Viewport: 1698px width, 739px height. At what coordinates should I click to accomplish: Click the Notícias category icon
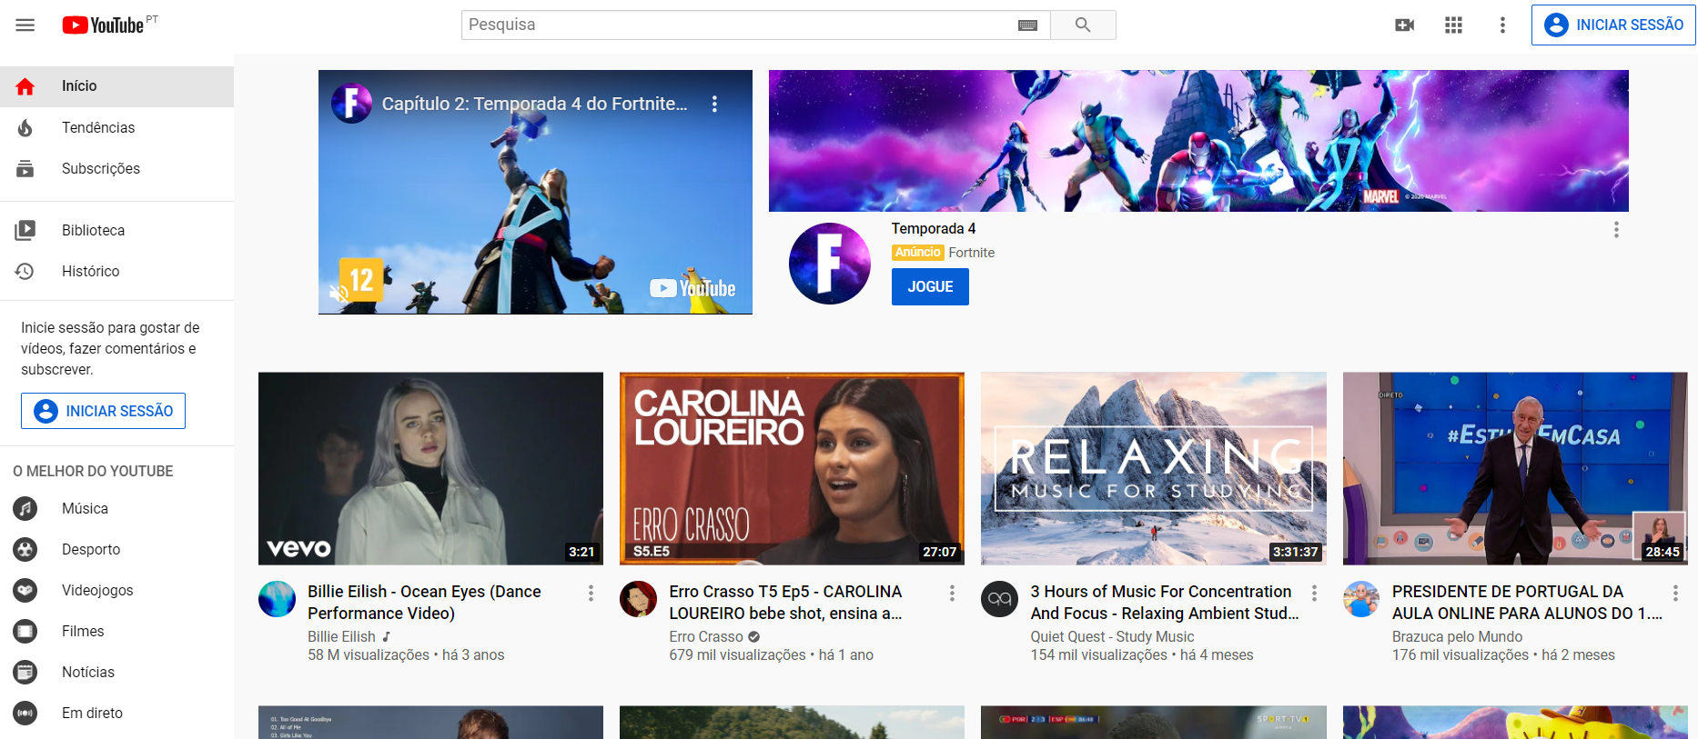pyautogui.click(x=25, y=672)
